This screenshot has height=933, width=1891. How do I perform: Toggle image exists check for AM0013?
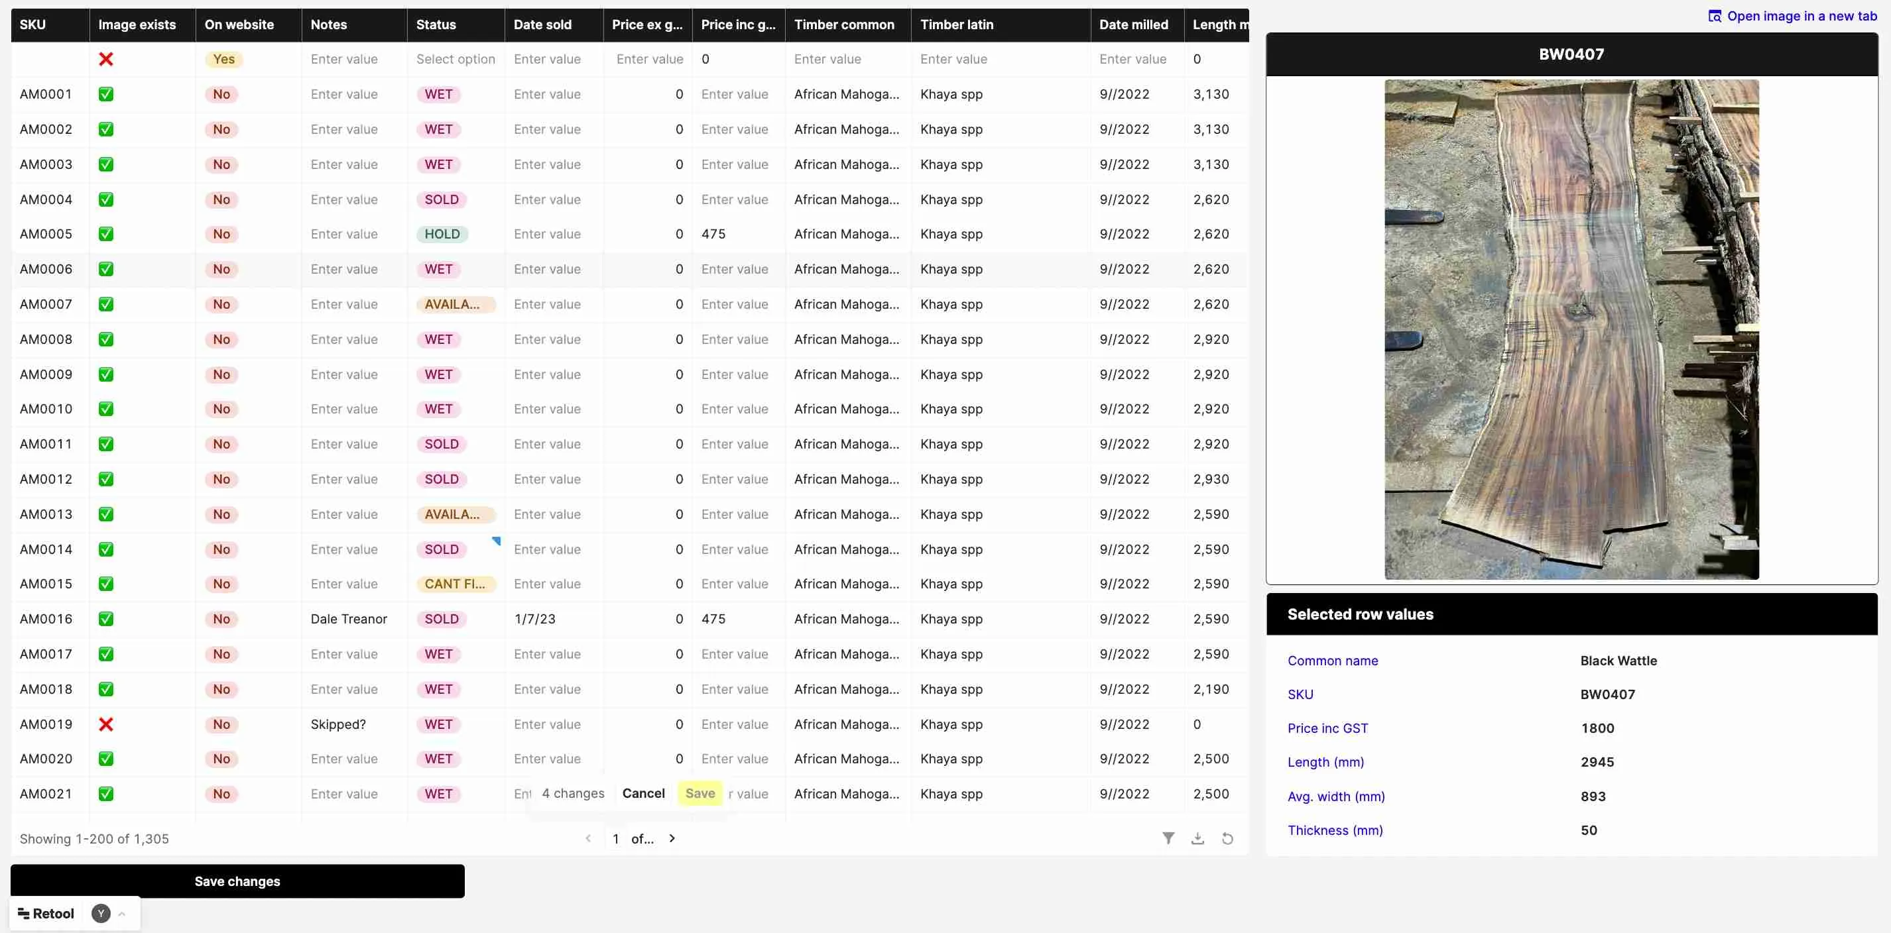(105, 514)
